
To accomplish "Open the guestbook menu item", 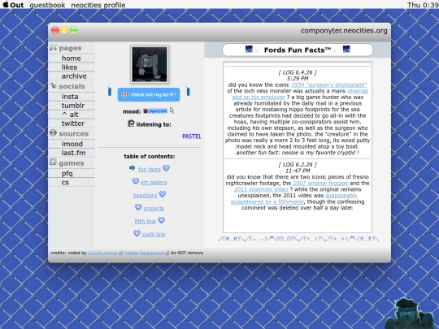I will tap(47, 5).
